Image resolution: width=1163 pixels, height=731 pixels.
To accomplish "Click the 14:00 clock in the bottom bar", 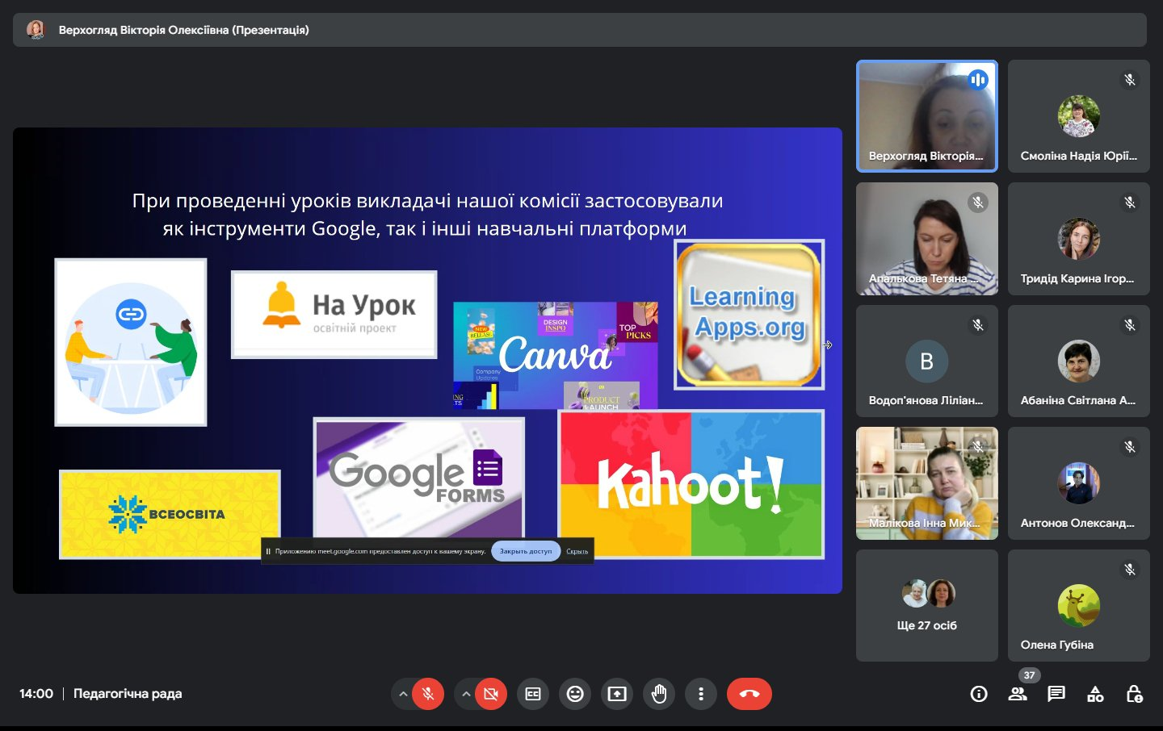I will [36, 694].
